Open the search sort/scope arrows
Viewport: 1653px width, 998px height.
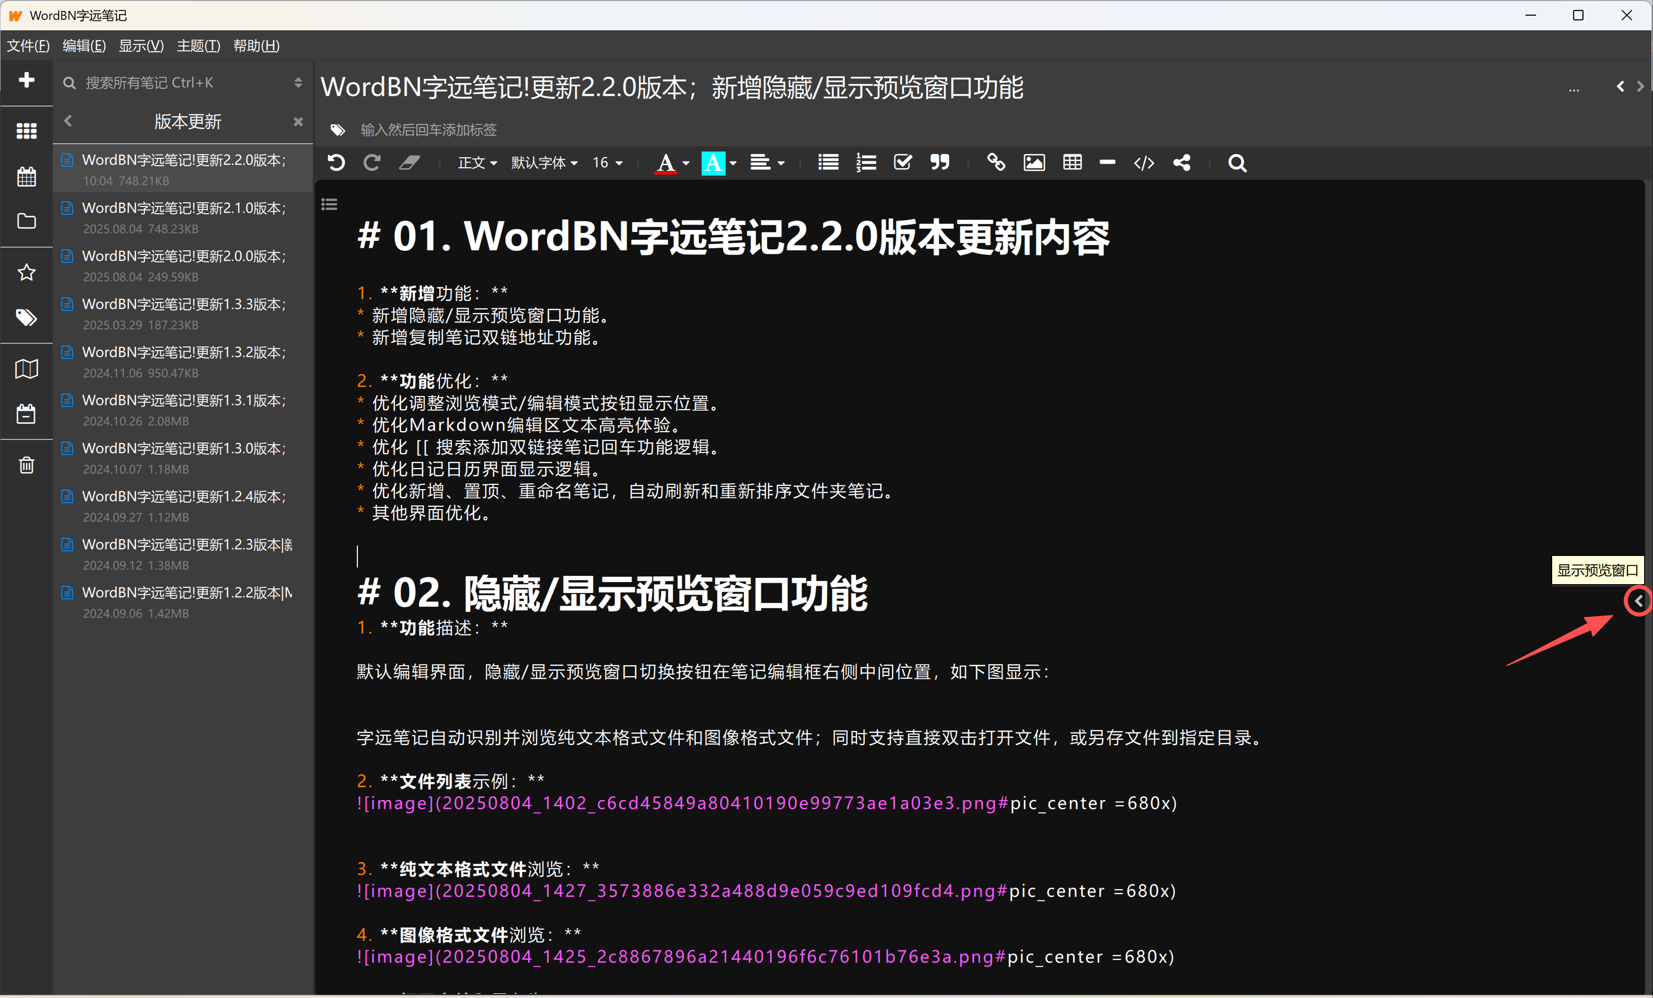click(298, 83)
